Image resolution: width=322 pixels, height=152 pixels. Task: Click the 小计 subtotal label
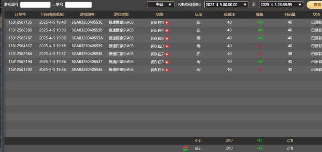[x=198, y=140]
